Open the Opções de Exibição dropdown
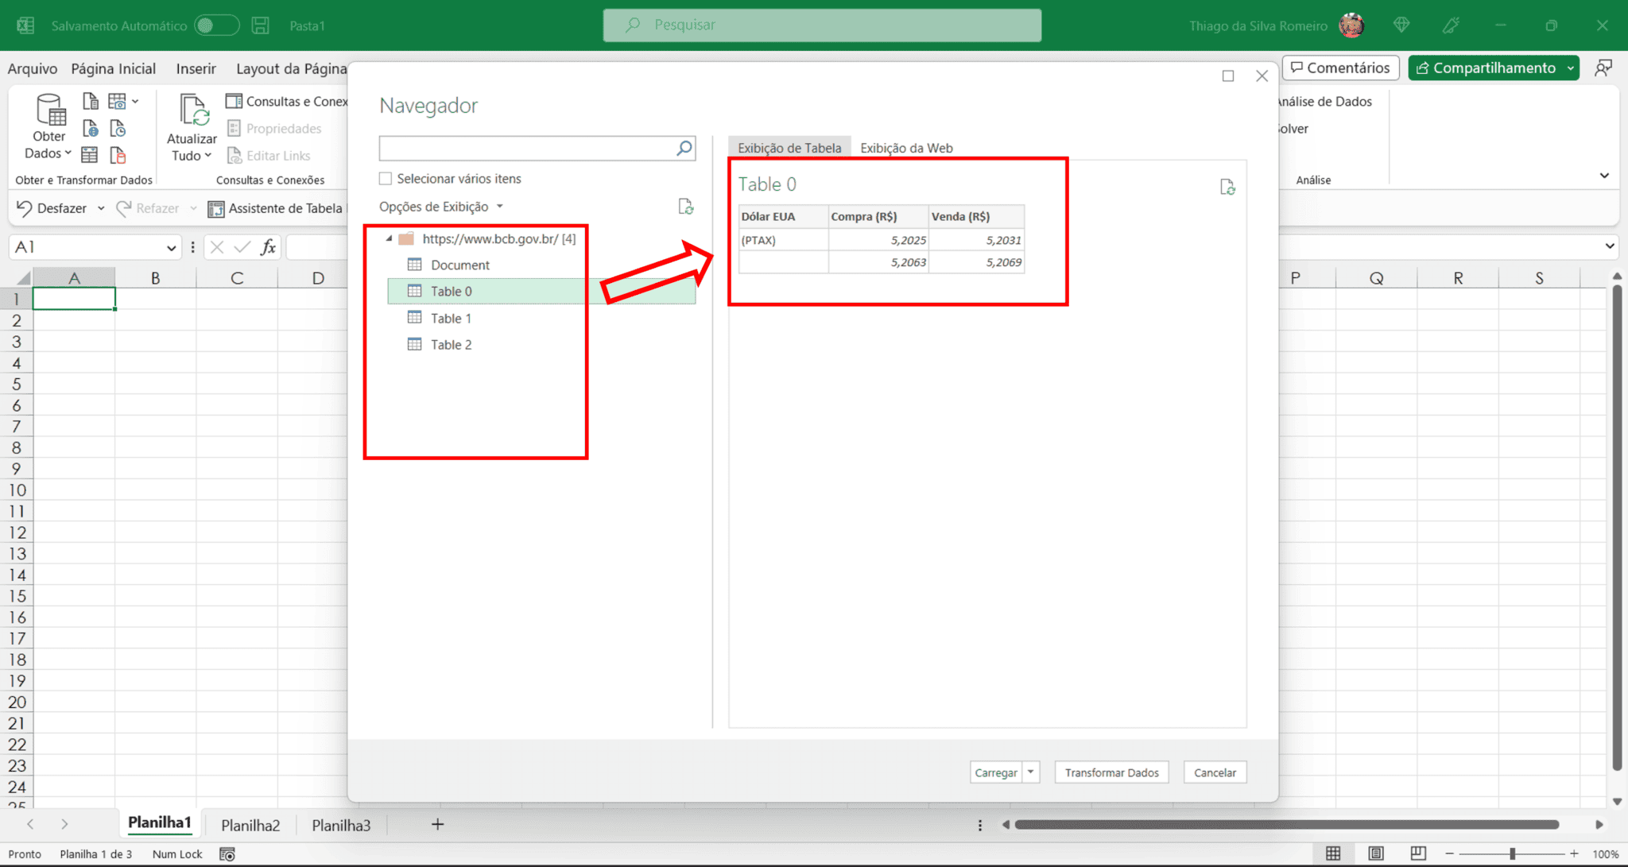 point(500,206)
